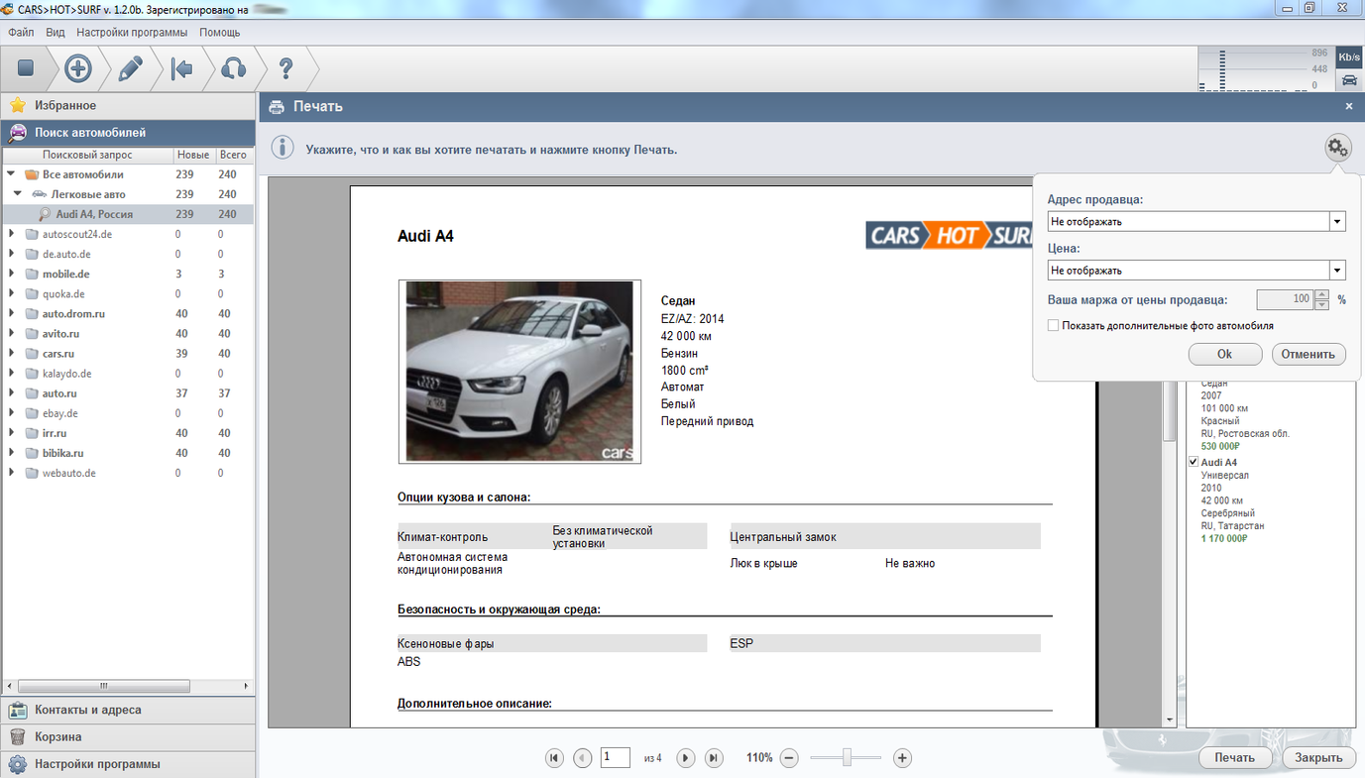Click the folder icon of Все автомобили
This screenshot has width=1365, height=778.
[x=32, y=174]
